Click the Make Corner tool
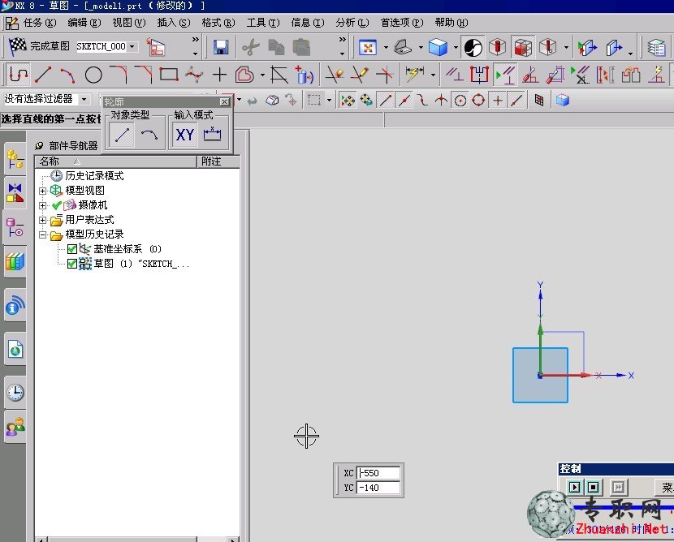674x542 pixels. pyautogui.click(x=385, y=75)
